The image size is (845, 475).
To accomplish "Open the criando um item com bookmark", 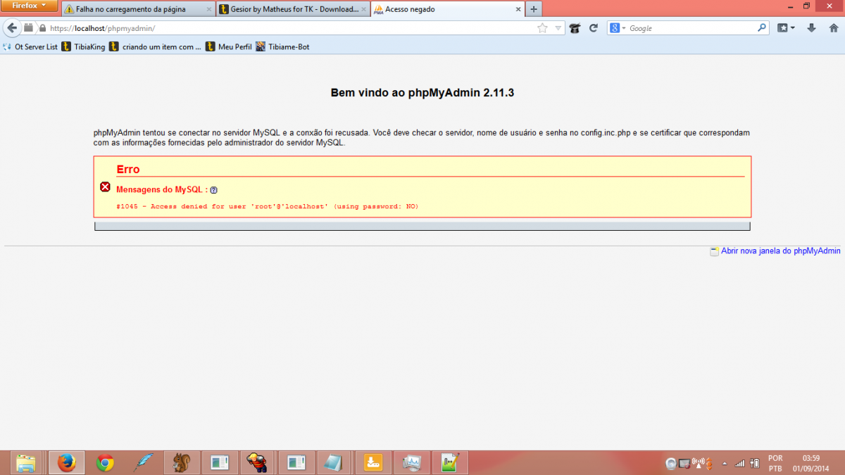I will pos(155,46).
